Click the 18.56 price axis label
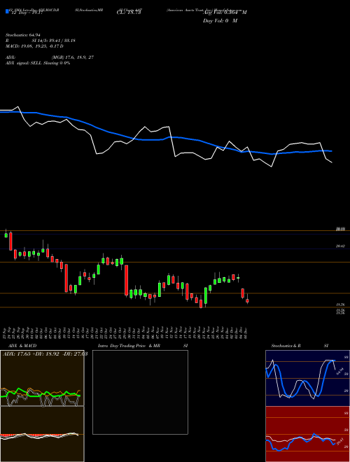350x462 pixels. tap(340, 304)
